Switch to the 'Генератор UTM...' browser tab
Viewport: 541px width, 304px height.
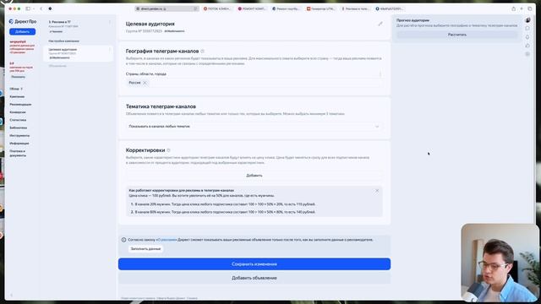coord(321,8)
